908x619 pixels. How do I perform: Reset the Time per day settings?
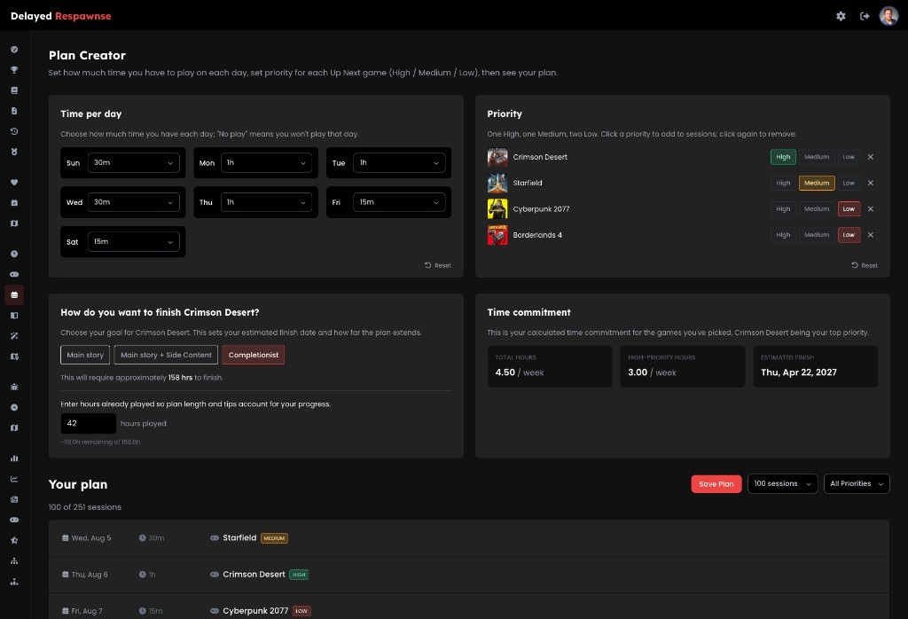pos(438,265)
